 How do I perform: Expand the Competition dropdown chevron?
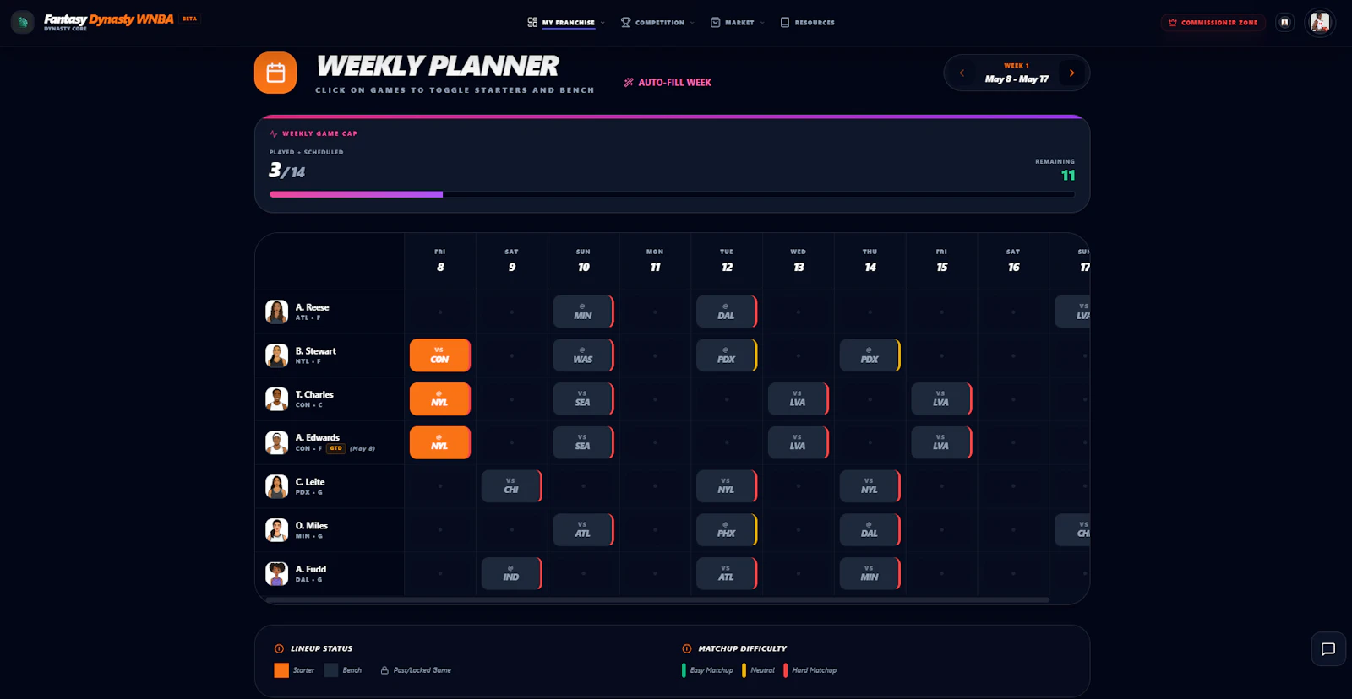pos(692,23)
